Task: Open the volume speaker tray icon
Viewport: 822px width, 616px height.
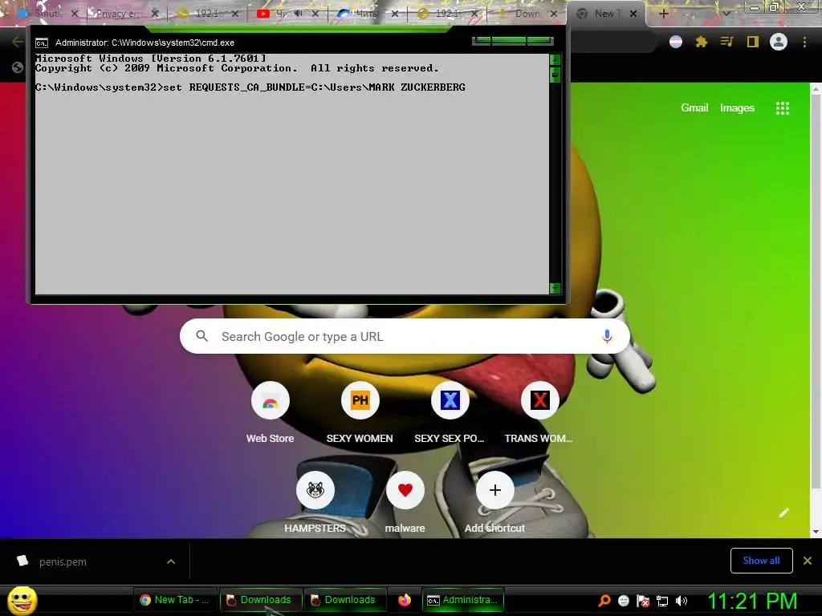Action: click(x=681, y=601)
